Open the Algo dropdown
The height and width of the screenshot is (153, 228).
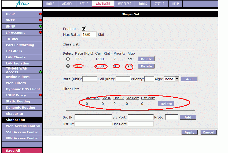[171, 79]
